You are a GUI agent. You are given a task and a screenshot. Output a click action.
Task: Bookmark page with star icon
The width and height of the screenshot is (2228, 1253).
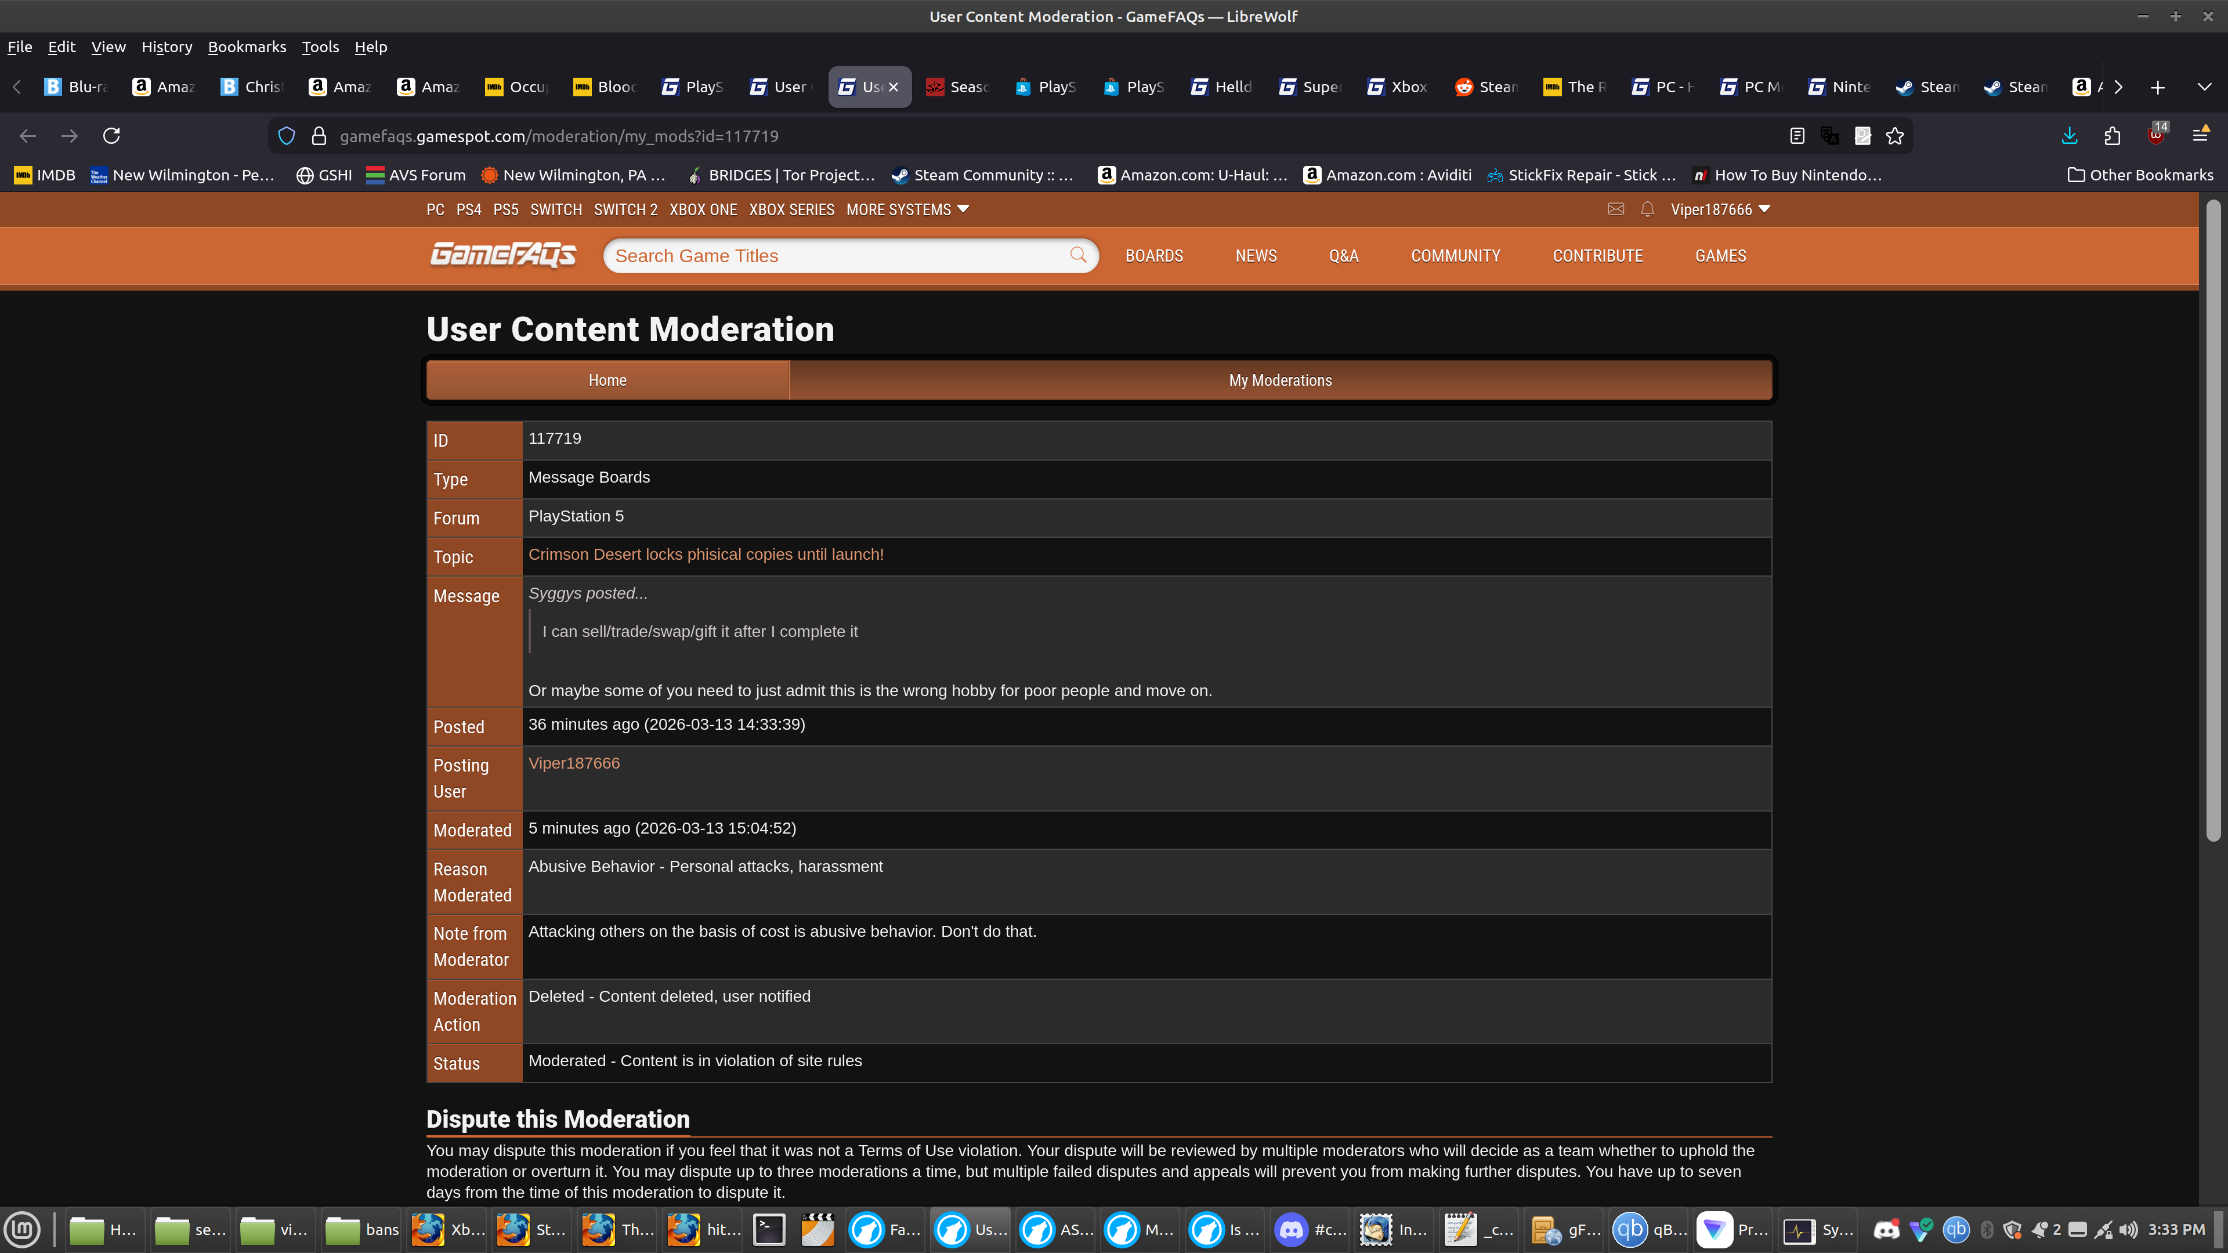1895,136
